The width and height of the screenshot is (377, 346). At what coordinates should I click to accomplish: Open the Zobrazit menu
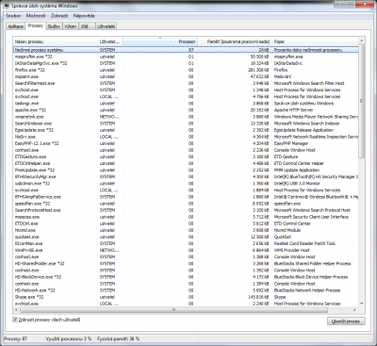coord(59,16)
